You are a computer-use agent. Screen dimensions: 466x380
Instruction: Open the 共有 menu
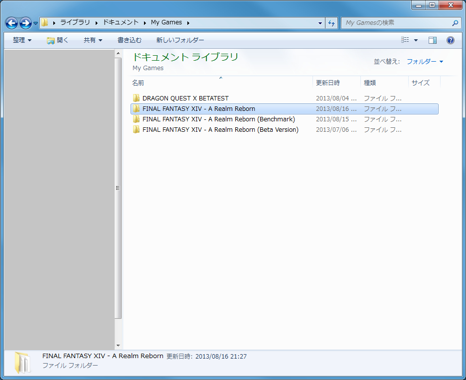pyautogui.click(x=93, y=40)
